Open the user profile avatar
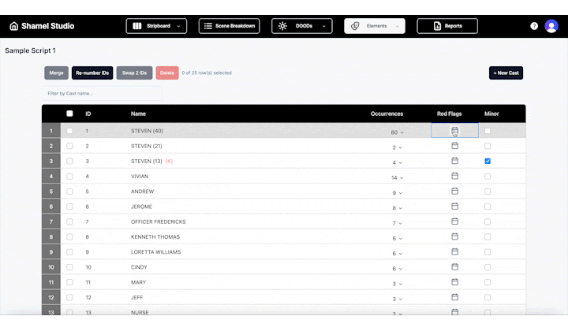Viewport: 568px width, 331px height. (x=551, y=26)
